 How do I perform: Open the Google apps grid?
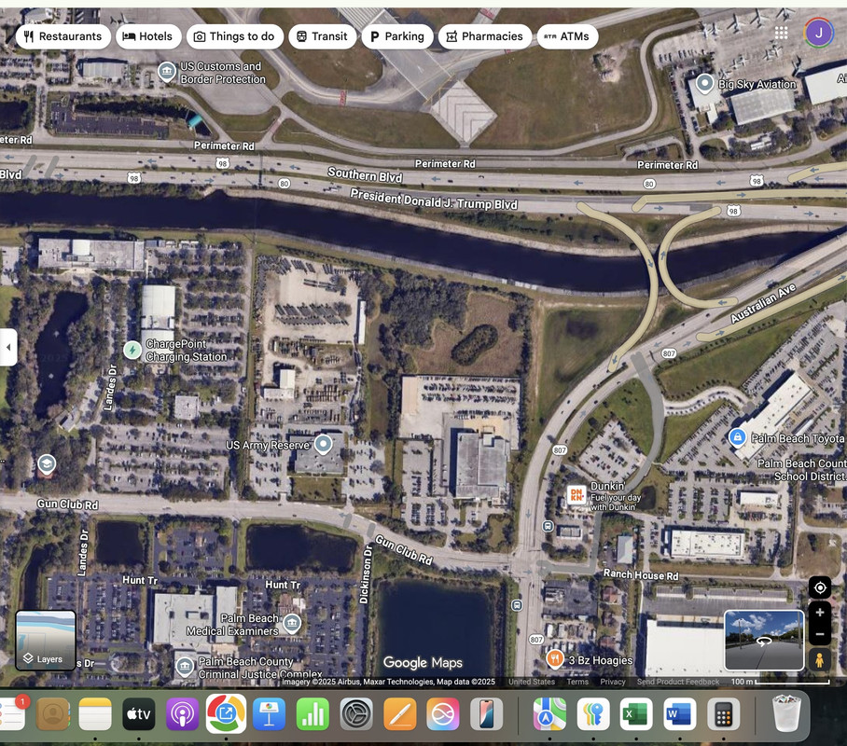(x=781, y=33)
